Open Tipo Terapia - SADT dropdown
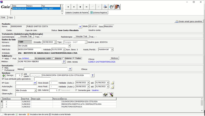205x116 pixels. 86,42
